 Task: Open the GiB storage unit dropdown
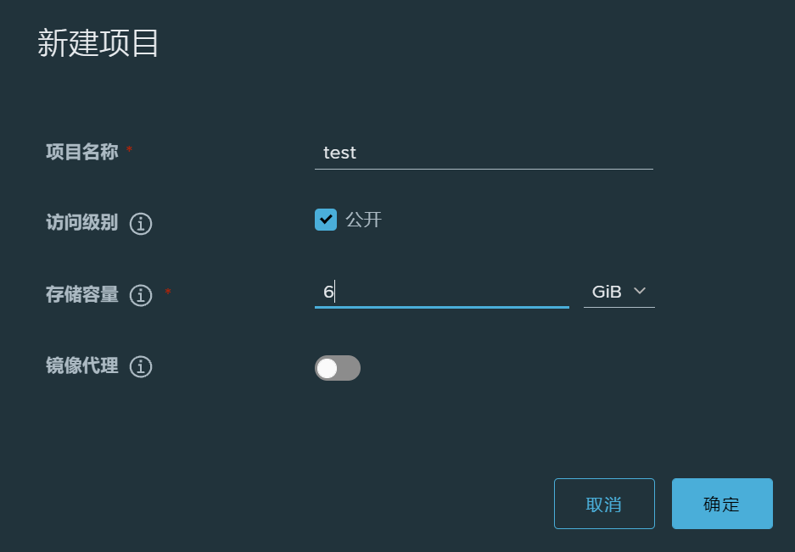619,292
